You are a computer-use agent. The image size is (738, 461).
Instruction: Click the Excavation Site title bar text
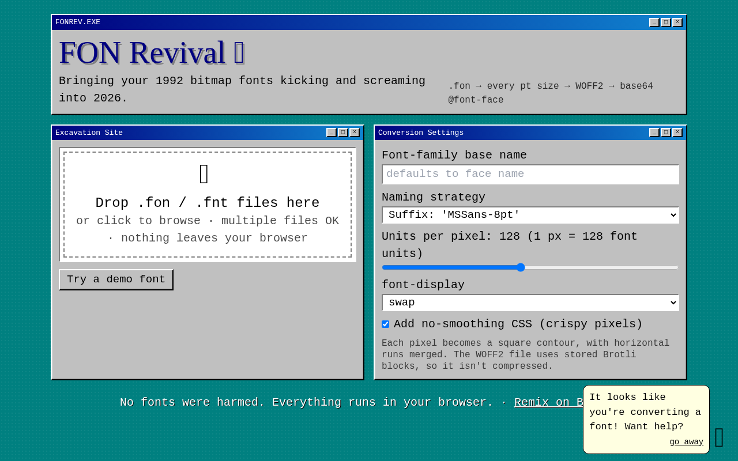pyautogui.click(x=89, y=133)
